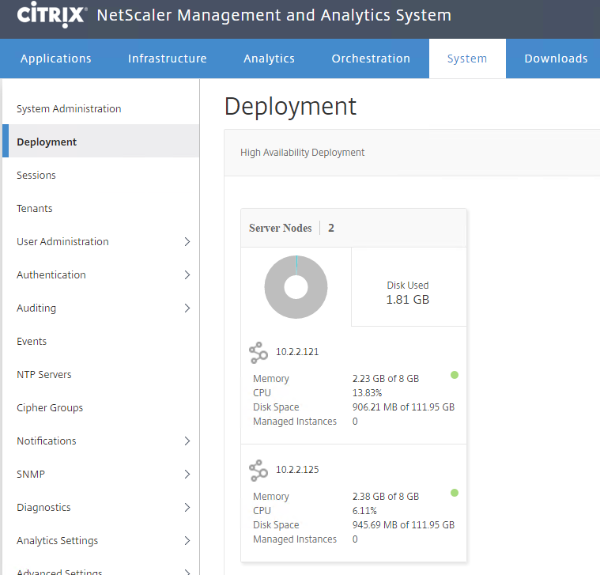The height and width of the screenshot is (575, 600).
Task: Open the Downloads tab
Action: [x=556, y=59]
